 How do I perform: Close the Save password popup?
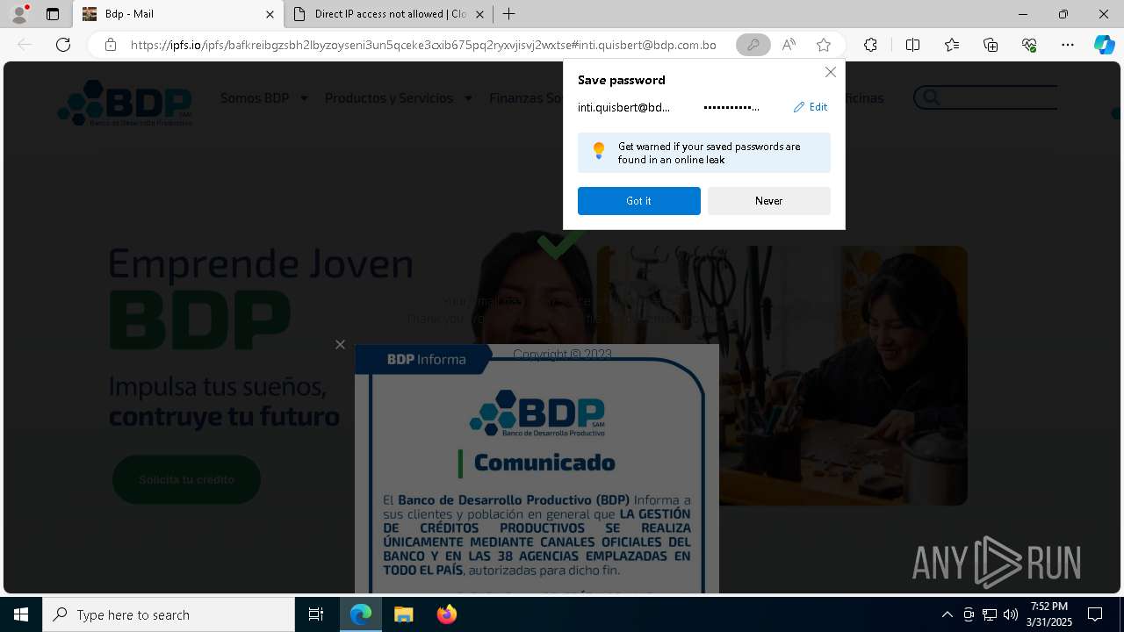(830, 72)
